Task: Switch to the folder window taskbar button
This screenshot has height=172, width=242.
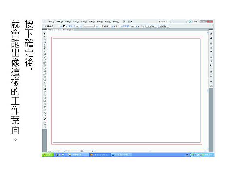Action: click(78, 155)
